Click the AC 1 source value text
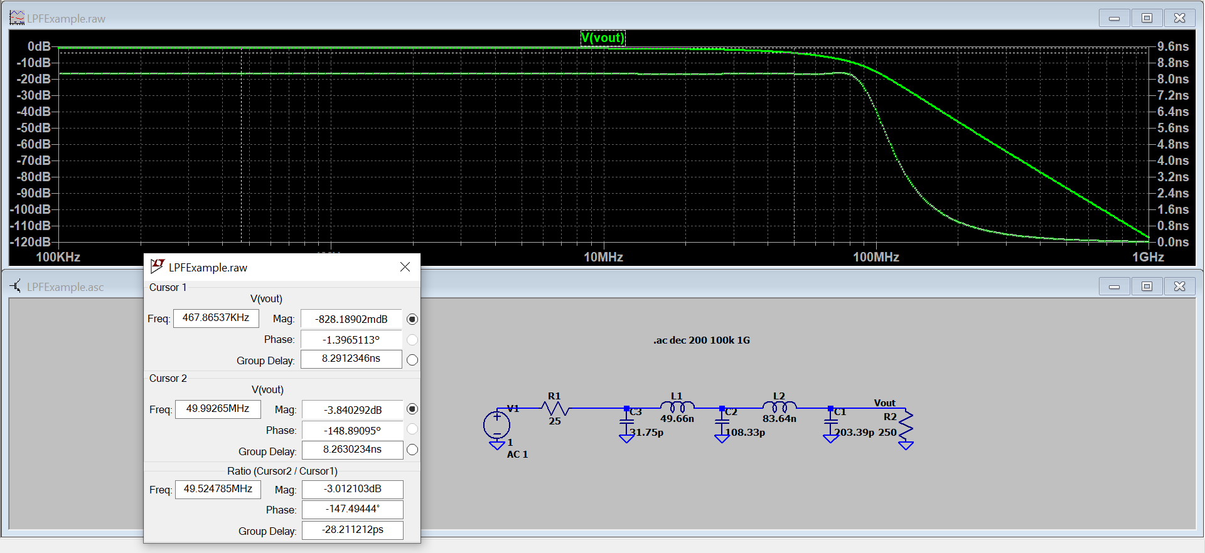The width and height of the screenshot is (1205, 553). (x=517, y=455)
